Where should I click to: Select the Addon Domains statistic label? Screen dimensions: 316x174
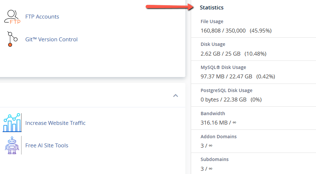tap(219, 137)
